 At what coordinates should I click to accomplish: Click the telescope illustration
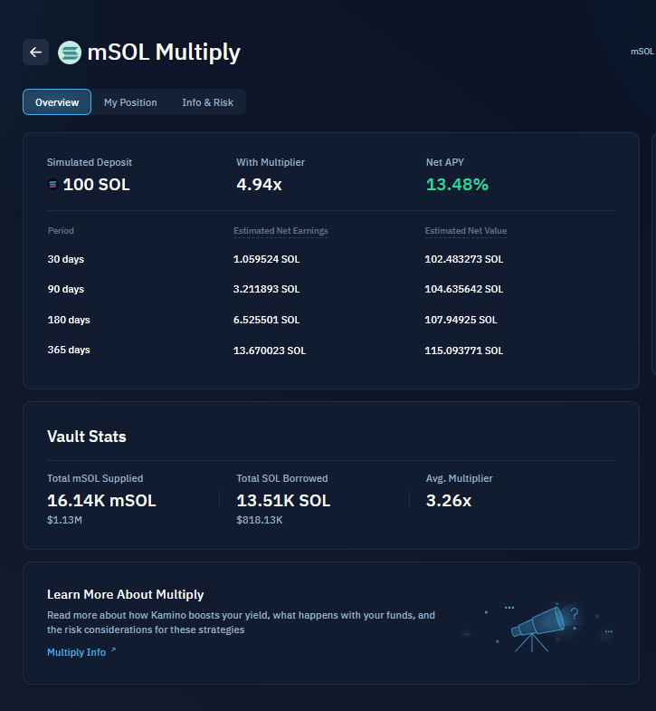(537, 628)
